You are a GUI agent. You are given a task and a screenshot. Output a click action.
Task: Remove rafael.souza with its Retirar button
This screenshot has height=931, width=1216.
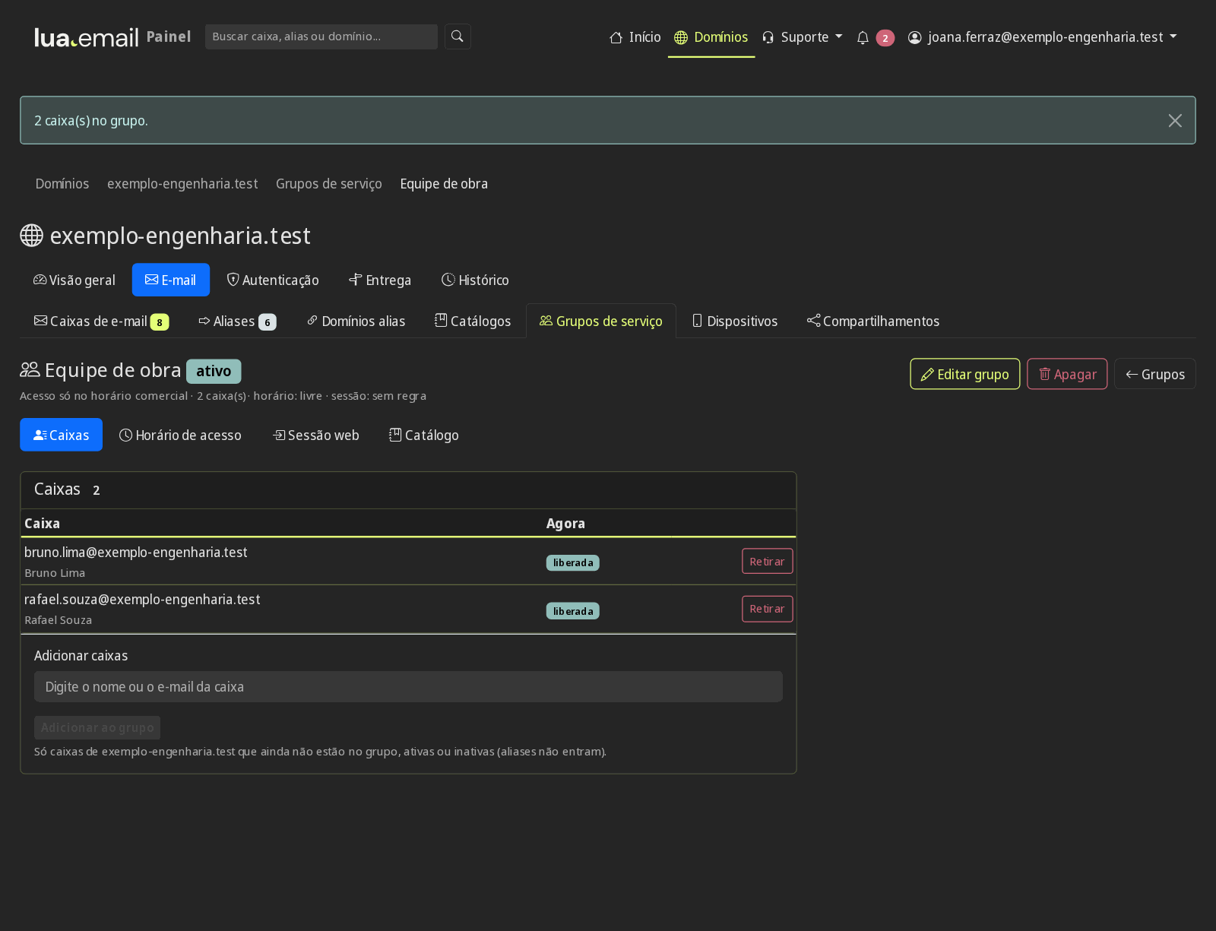pos(768,609)
